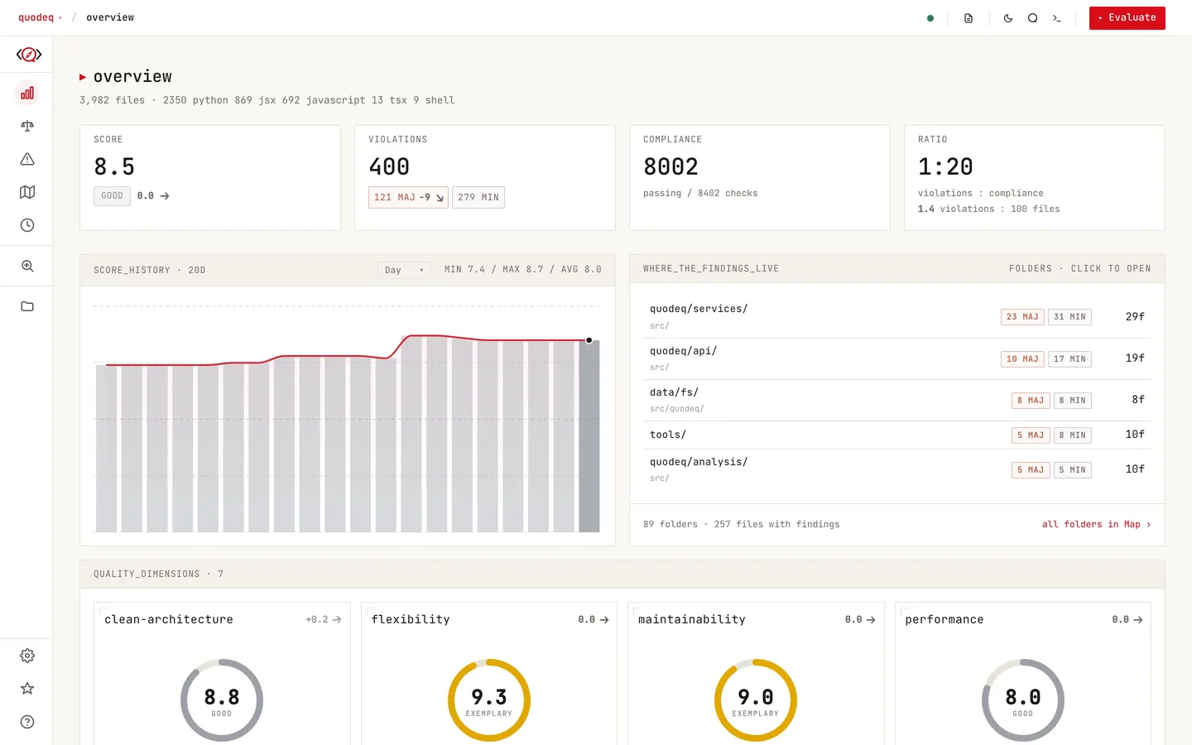Click the magnifier zoom-in sidebar icon

pos(27,266)
